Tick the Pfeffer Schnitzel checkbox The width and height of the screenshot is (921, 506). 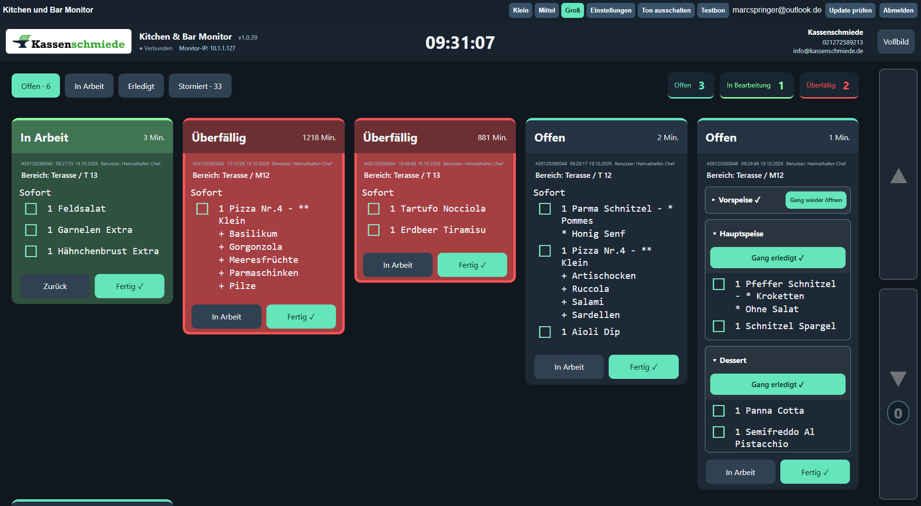[719, 284]
